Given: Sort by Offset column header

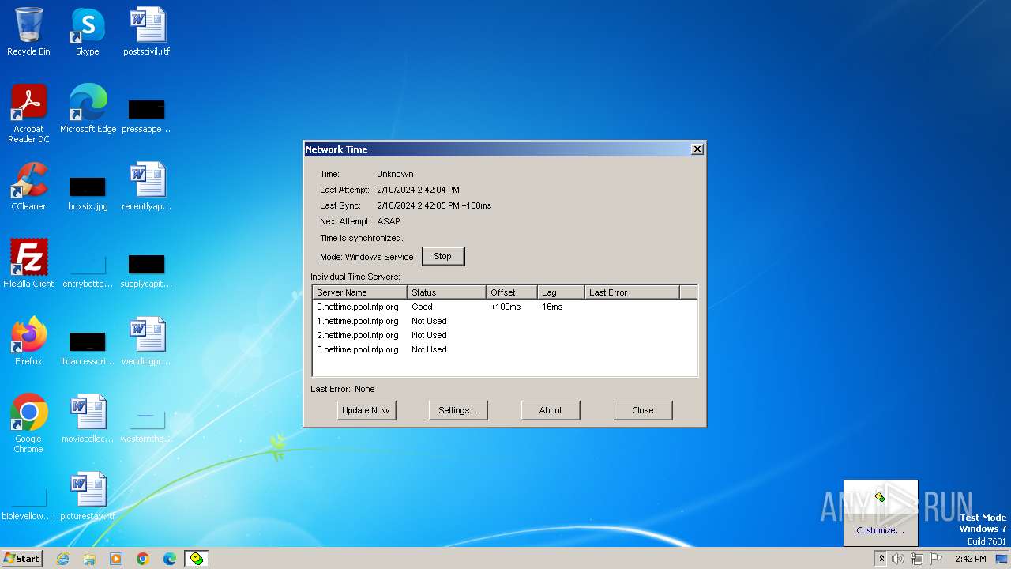Looking at the screenshot, I should (x=512, y=292).
